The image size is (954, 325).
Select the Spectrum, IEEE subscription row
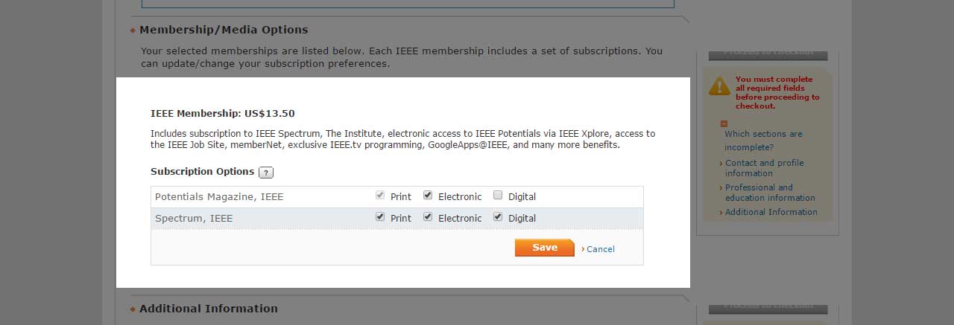click(x=194, y=219)
